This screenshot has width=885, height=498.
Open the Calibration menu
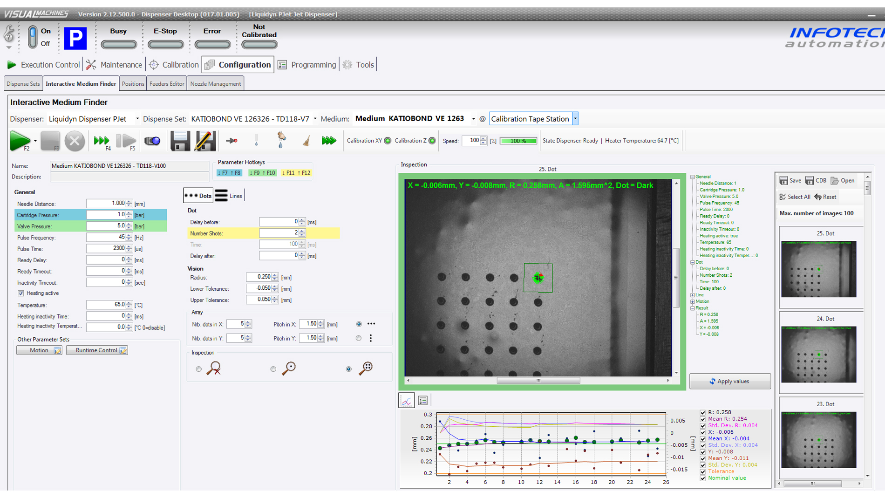click(x=174, y=65)
